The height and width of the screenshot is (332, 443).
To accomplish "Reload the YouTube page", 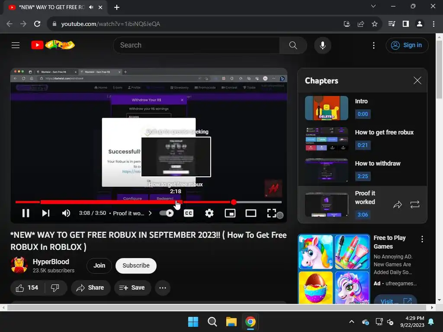I will point(37,24).
